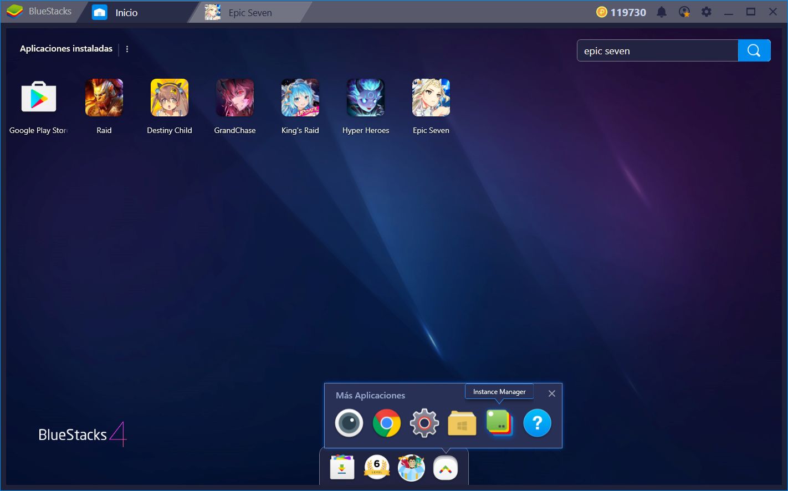Launch GrandChase game
This screenshot has height=491, width=788.
(235, 98)
